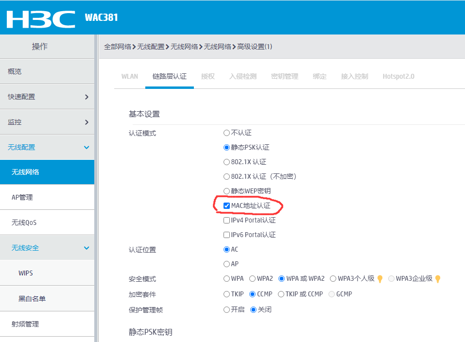
Task: Choose TKIP cipher suite
Action: pyautogui.click(x=226, y=294)
